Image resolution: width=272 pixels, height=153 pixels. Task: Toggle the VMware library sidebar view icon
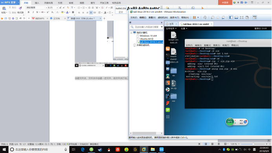coord(231,17)
